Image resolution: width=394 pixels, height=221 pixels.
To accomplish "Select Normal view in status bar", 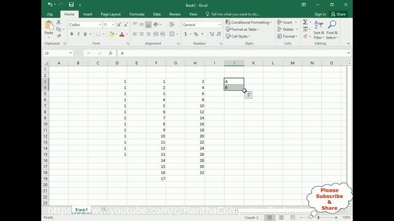I will [270, 217].
